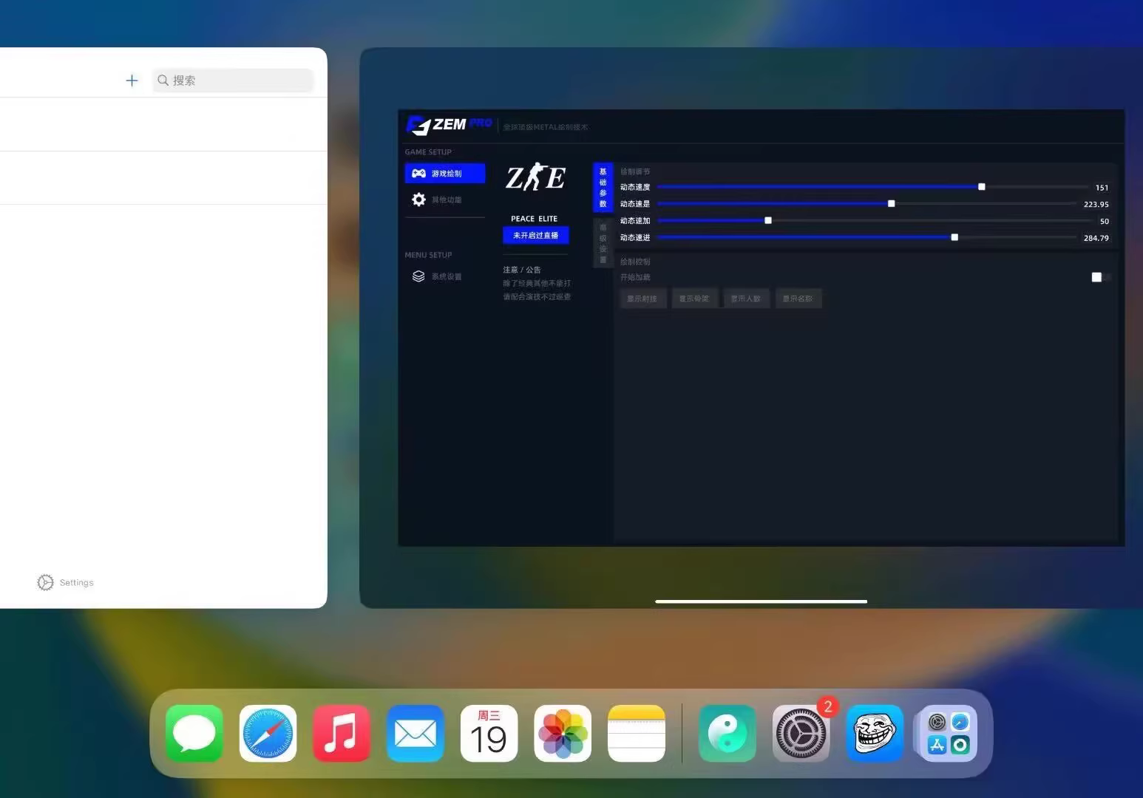Viewport: 1143px width, 798px height.
Task: Click the 动态速加 slider handle
Action: 768,220
